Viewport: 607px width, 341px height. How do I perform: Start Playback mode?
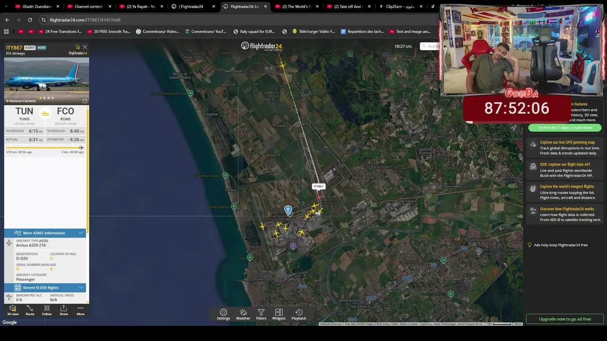[299, 314]
